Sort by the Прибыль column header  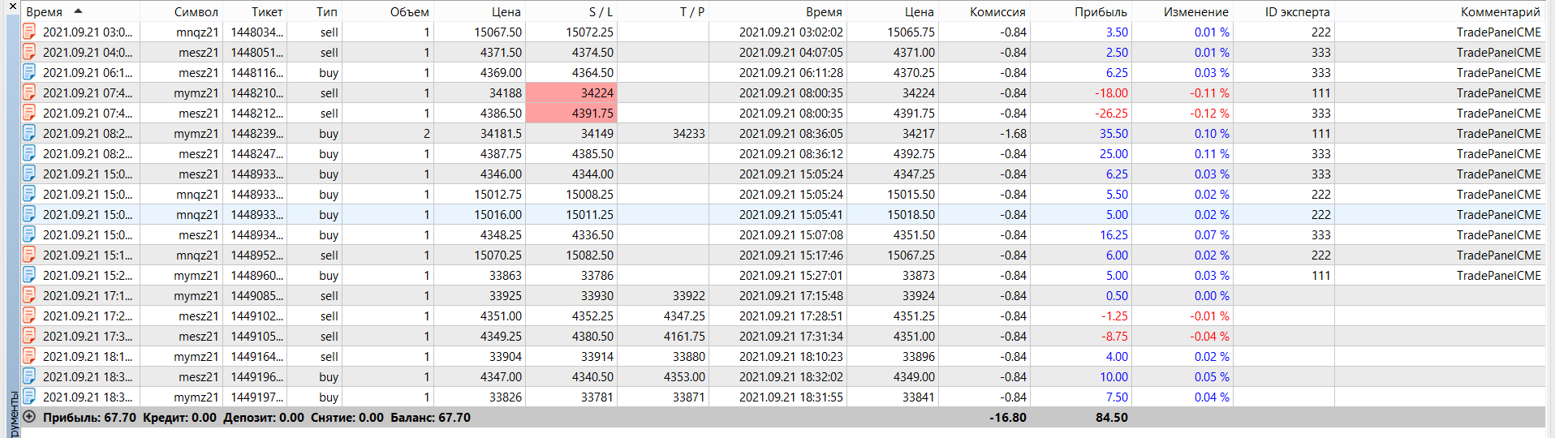tap(1101, 12)
